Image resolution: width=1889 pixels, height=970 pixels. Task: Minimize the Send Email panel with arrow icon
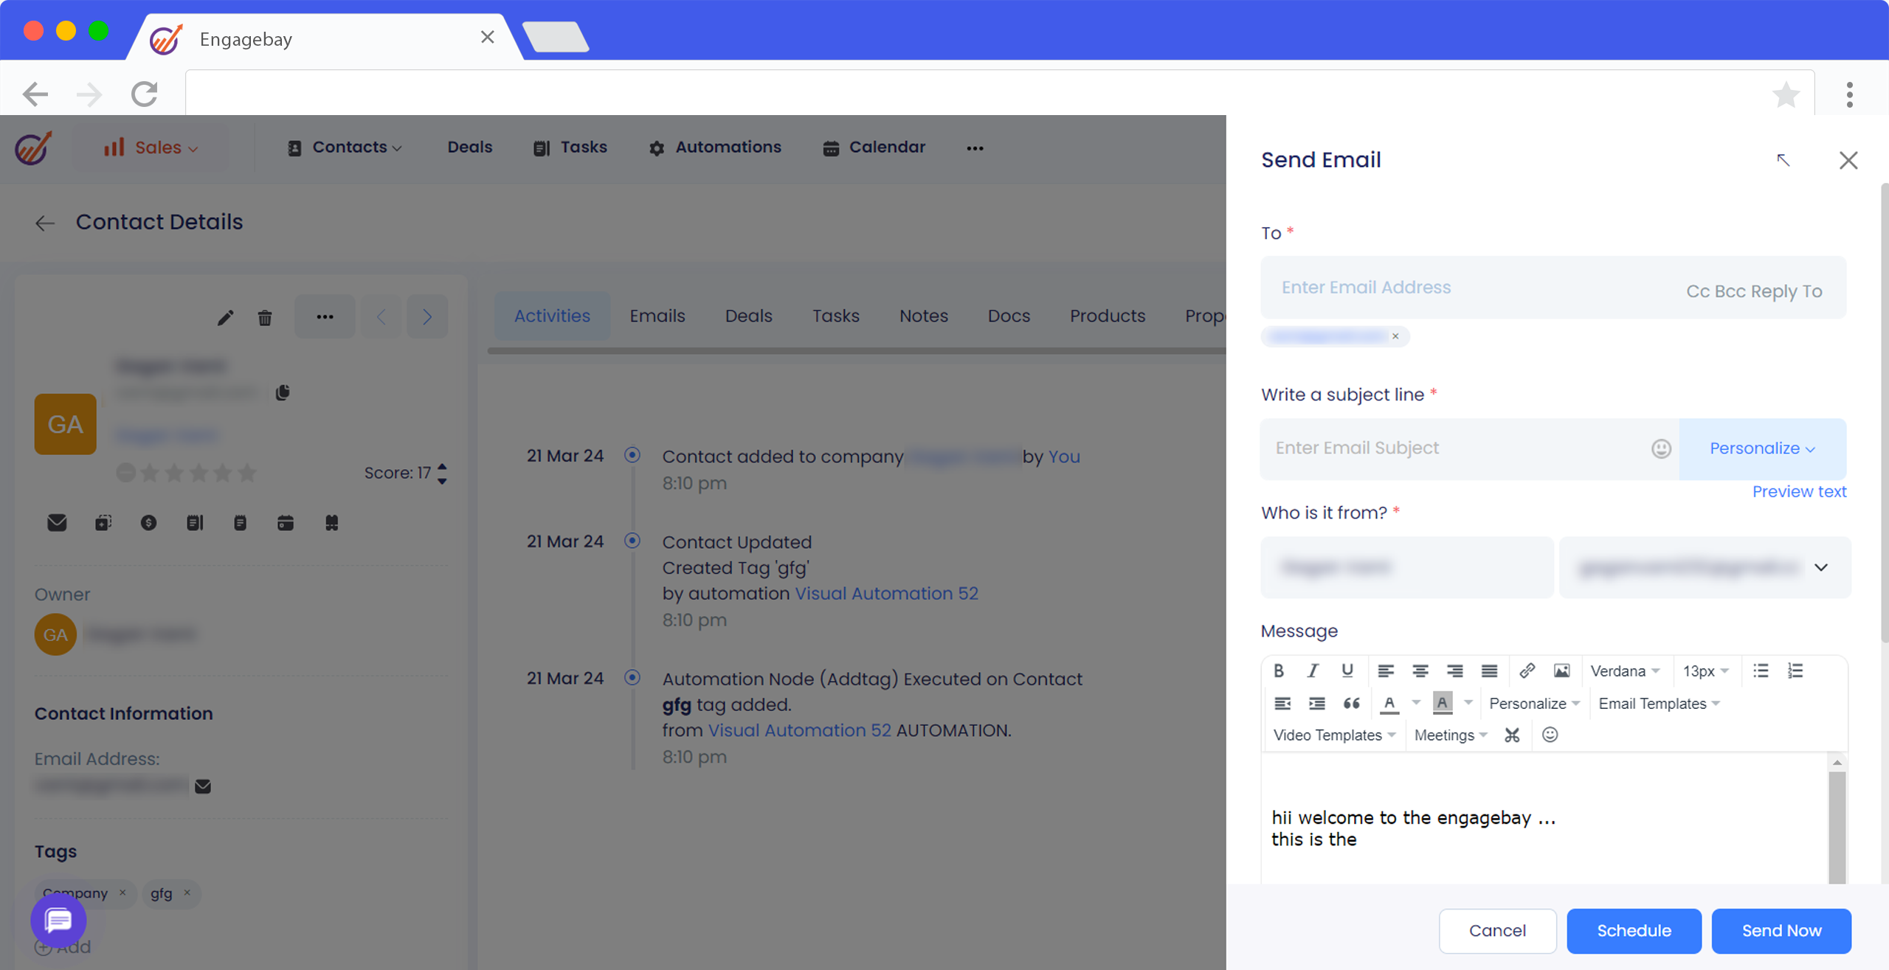point(1783,160)
